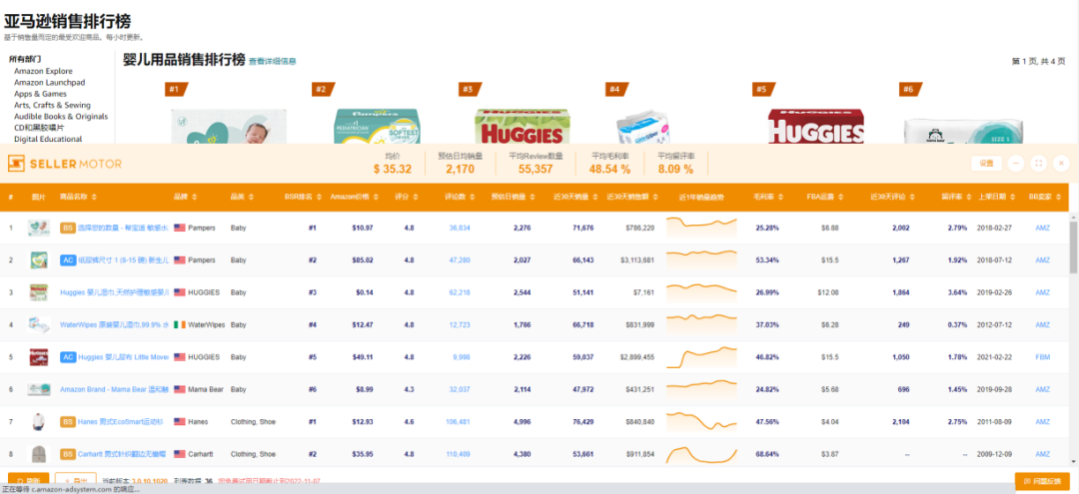Select Audible Books & Originals department
The width and height of the screenshot is (1079, 494).
(61, 116)
